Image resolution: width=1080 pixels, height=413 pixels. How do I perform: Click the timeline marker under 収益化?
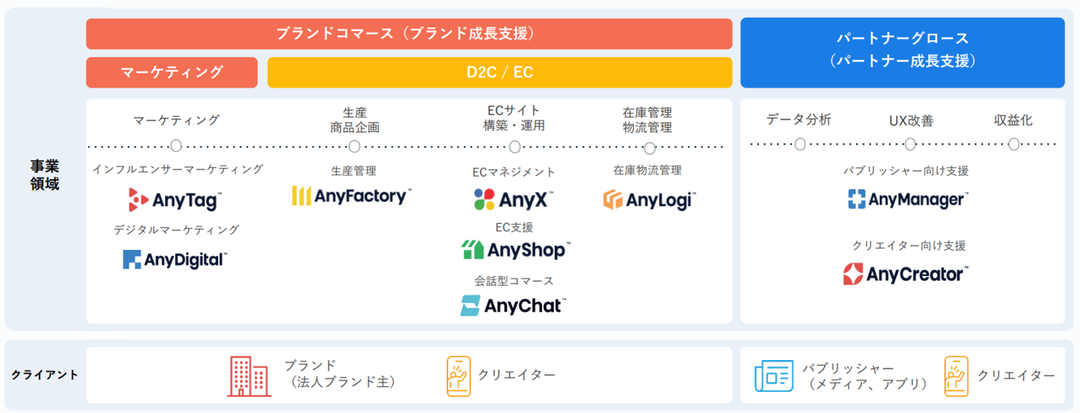tap(1013, 144)
